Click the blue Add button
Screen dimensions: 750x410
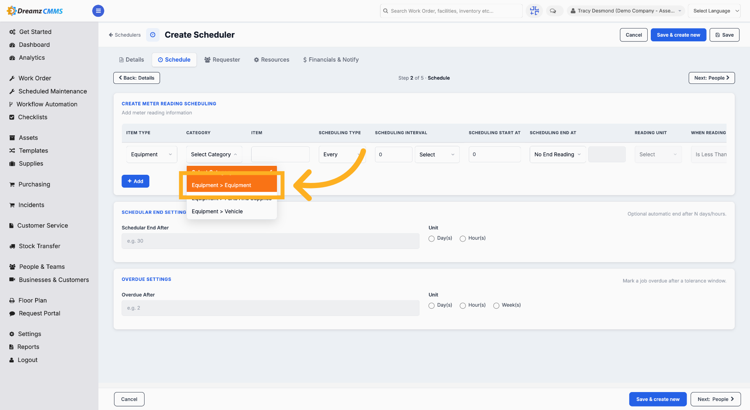pos(136,181)
